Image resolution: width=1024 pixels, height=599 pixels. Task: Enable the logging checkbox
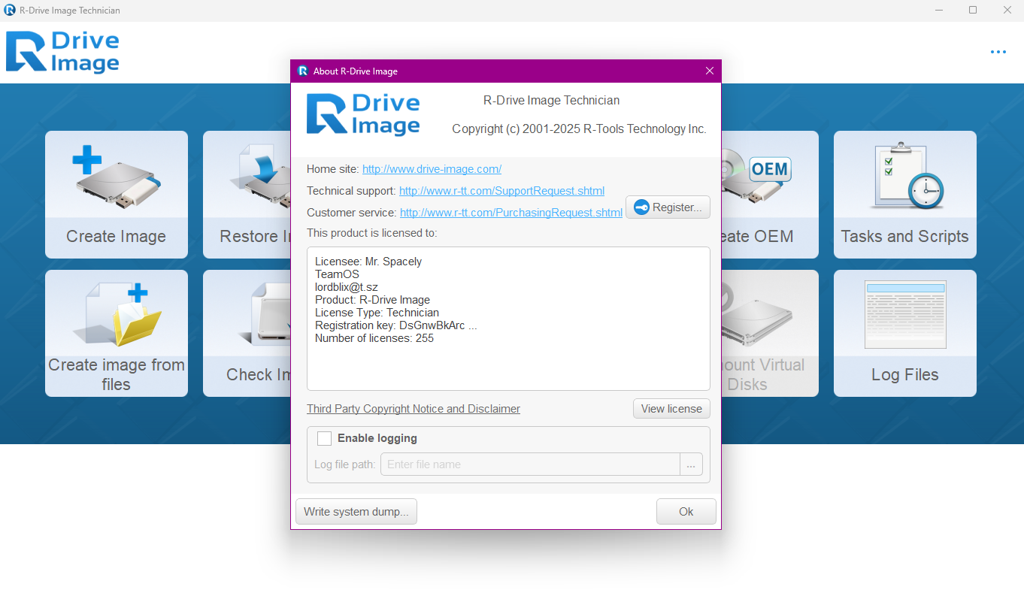tap(324, 438)
